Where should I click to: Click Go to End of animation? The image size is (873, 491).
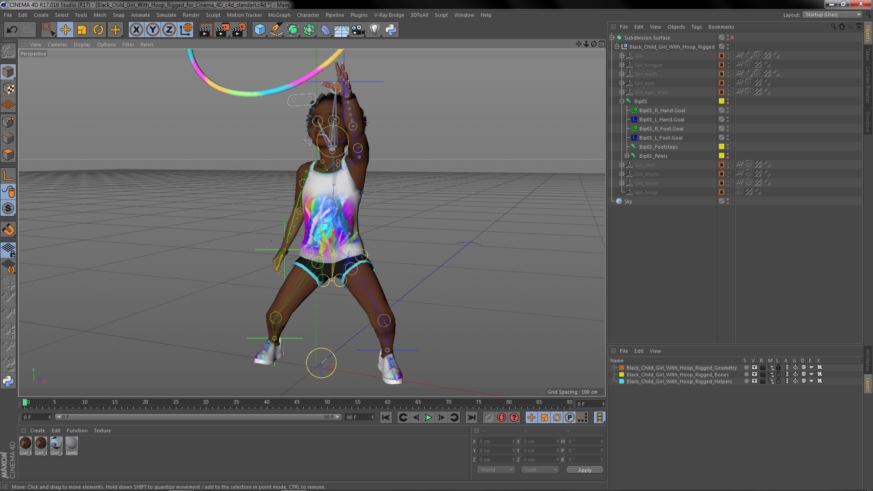[x=472, y=417]
